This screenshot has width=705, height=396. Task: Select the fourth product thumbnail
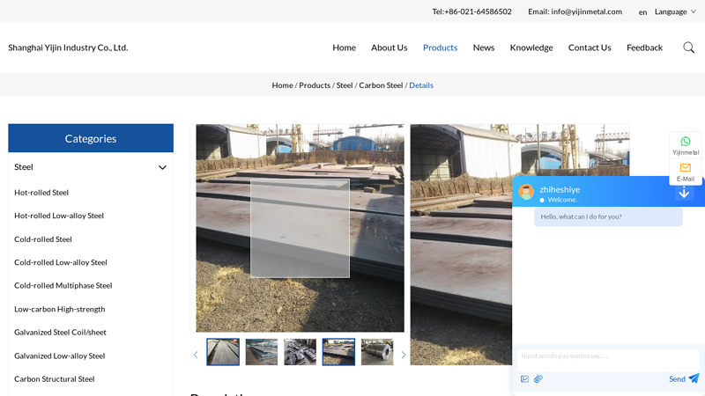tap(338, 352)
